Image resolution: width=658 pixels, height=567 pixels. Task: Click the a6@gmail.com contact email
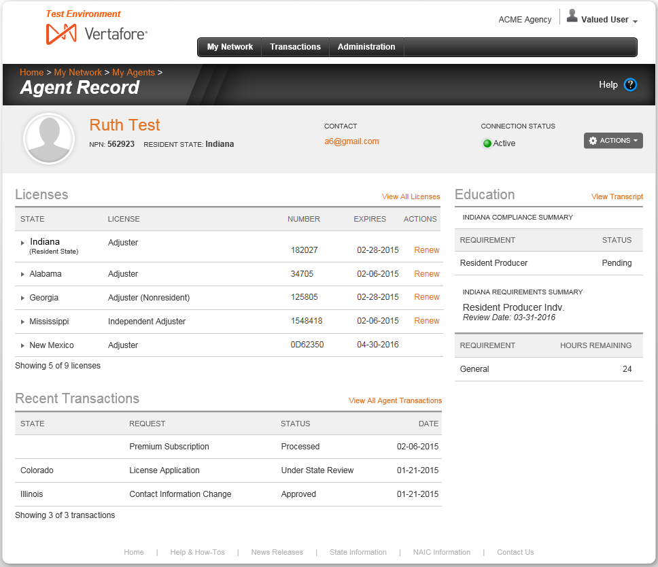click(x=351, y=141)
